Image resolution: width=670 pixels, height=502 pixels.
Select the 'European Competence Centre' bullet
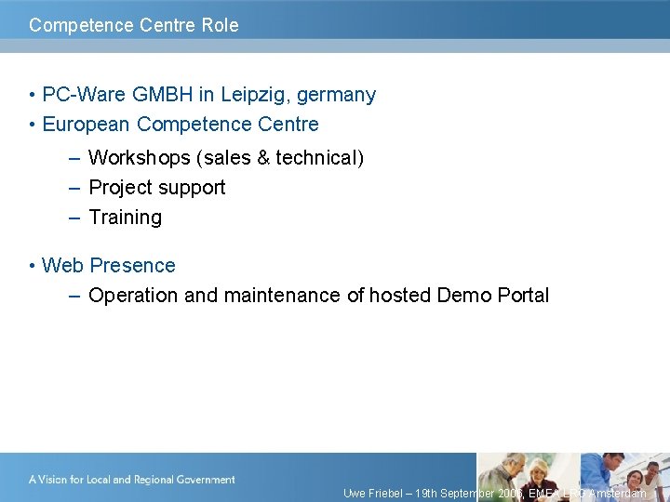point(181,125)
